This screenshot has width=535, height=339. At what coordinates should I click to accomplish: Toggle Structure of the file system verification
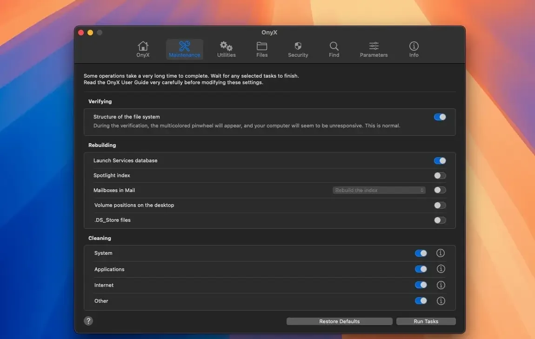pyautogui.click(x=440, y=117)
